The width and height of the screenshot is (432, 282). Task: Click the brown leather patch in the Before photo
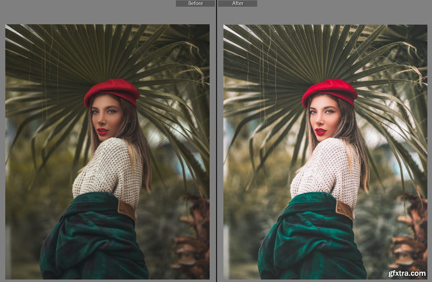[127, 209]
